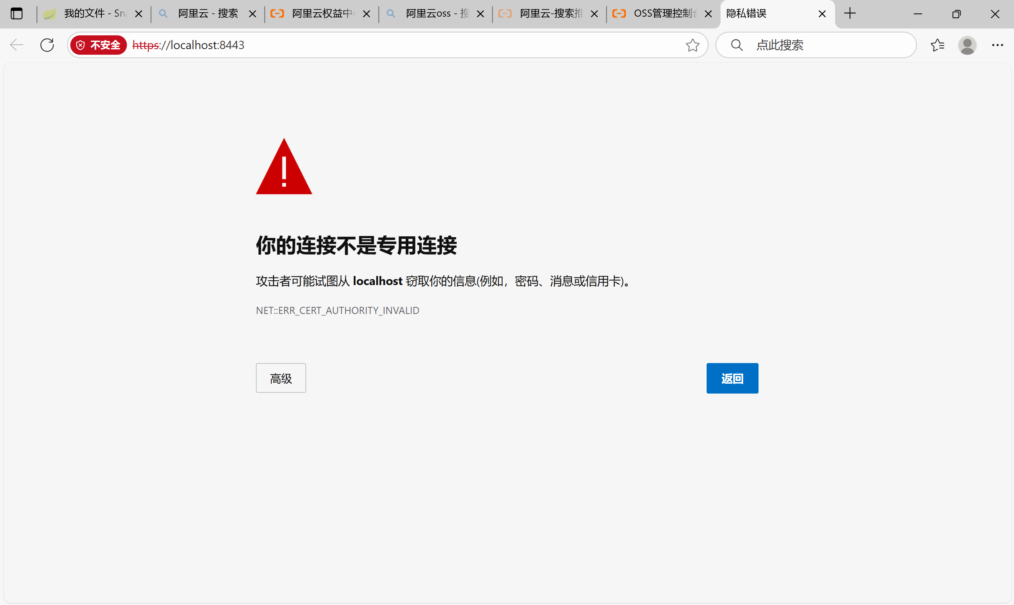Screen dimensions: 1014x605
Task: Click the user profile avatar icon
Action: [967, 45]
